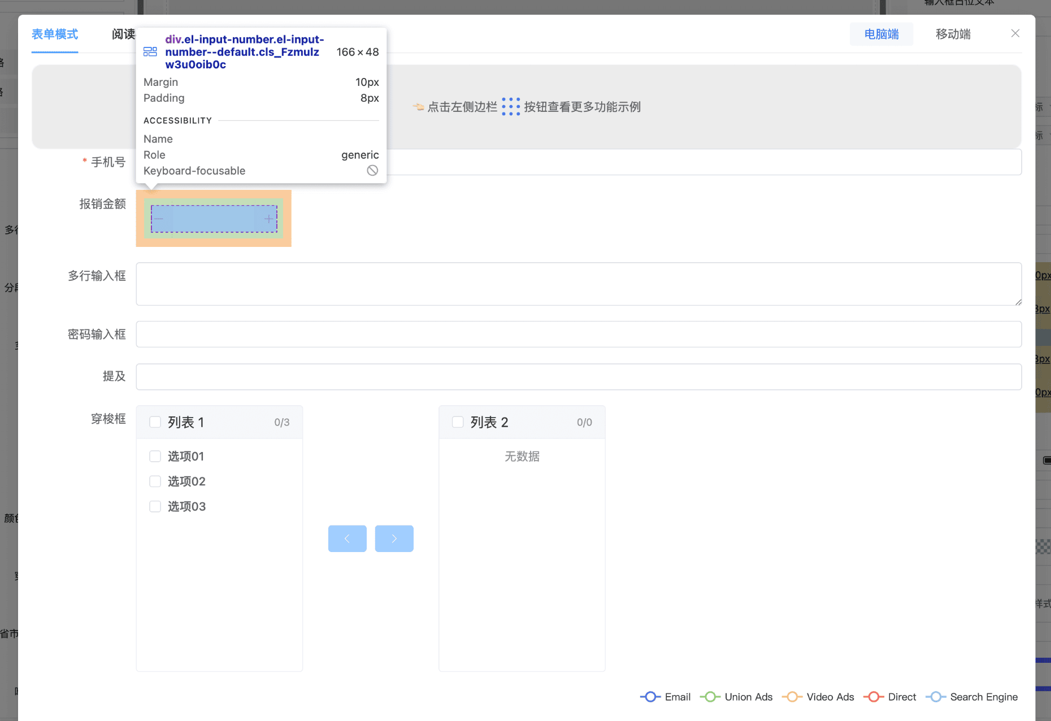This screenshot has height=721, width=1051.
Task: Toggle the Video Ads legend item
Action: tap(818, 697)
